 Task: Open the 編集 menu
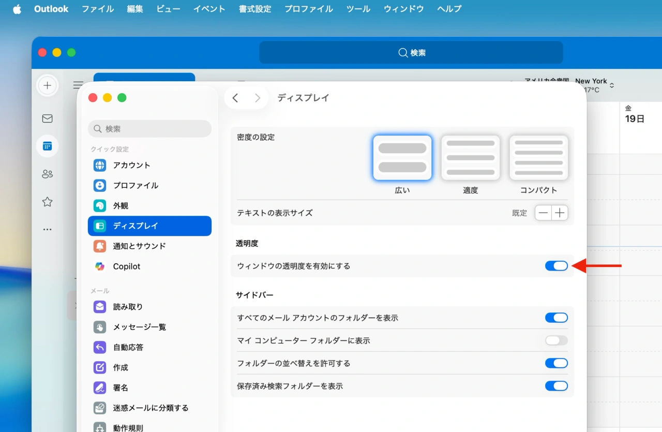click(x=135, y=9)
